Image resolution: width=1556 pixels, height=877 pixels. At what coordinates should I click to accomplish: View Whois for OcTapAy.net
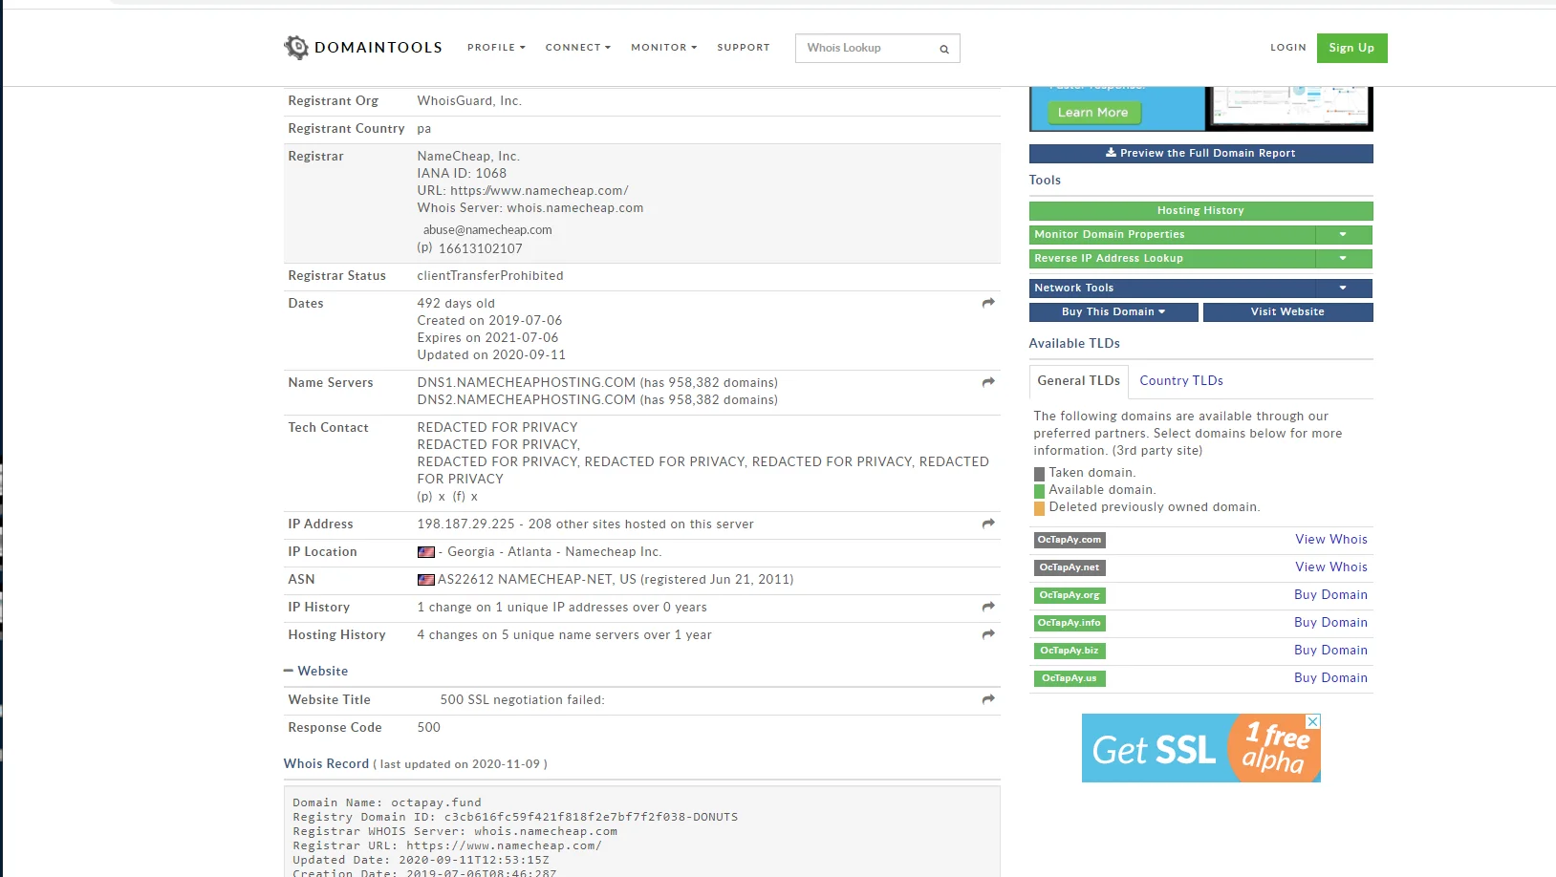(x=1331, y=567)
